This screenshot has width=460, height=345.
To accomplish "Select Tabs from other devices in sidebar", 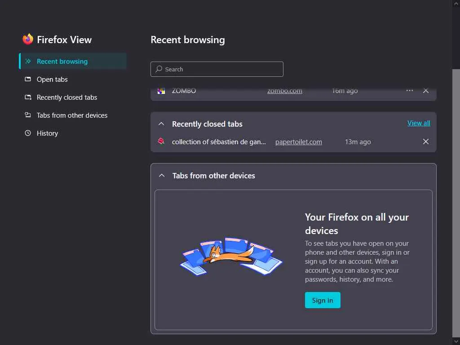I will 72,115.
